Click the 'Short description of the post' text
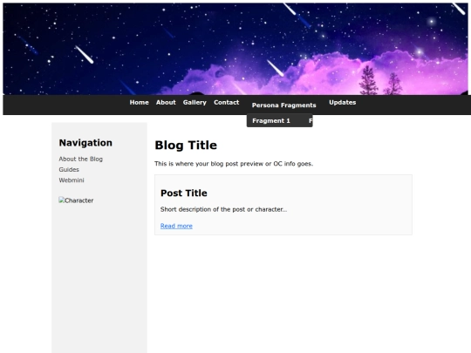 pyautogui.click(x=223, y=209)
